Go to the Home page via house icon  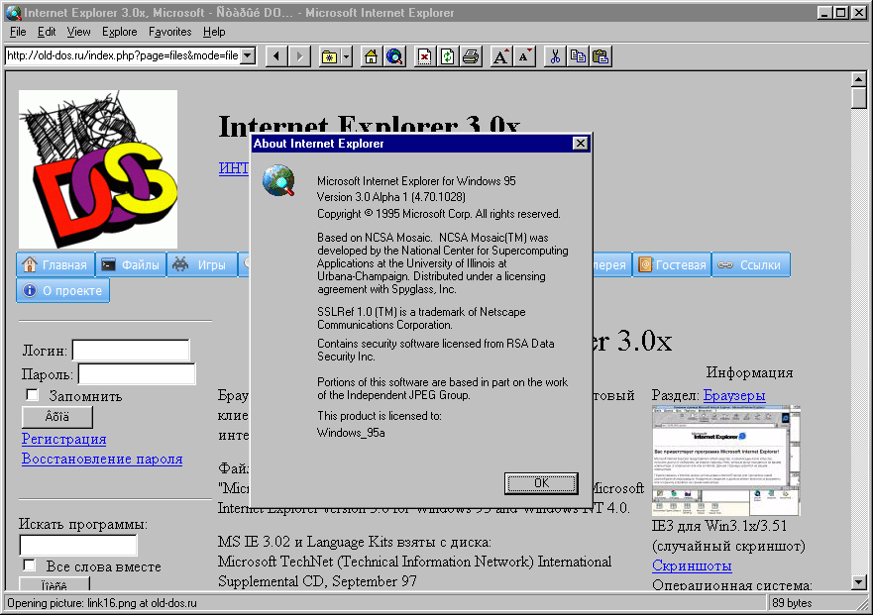[372, 56]
